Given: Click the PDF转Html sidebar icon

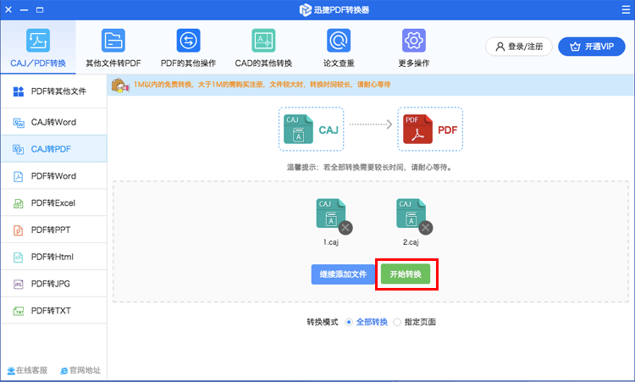Looking at the screenshot, I should (x=19, y=257).
